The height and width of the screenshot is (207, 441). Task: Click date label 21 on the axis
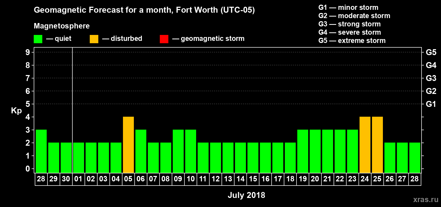click(x=327, y=179)
